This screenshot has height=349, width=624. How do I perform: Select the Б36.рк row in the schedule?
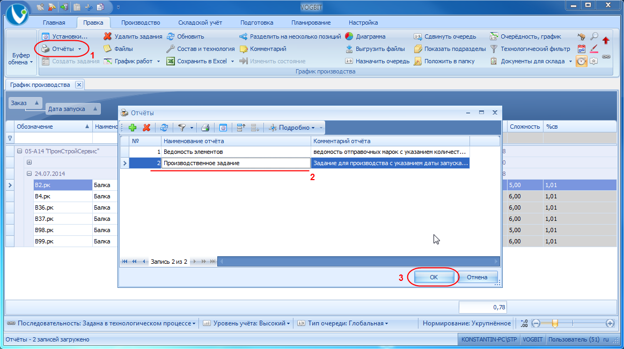(63, 207)
